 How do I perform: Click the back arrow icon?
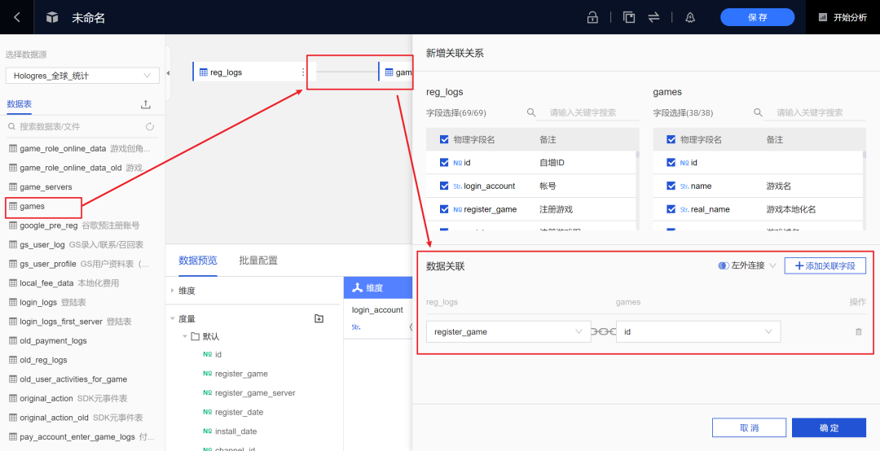[x=17, y=17]
